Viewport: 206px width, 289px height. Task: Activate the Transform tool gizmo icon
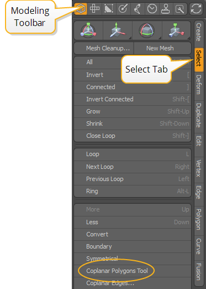[88, 30]
